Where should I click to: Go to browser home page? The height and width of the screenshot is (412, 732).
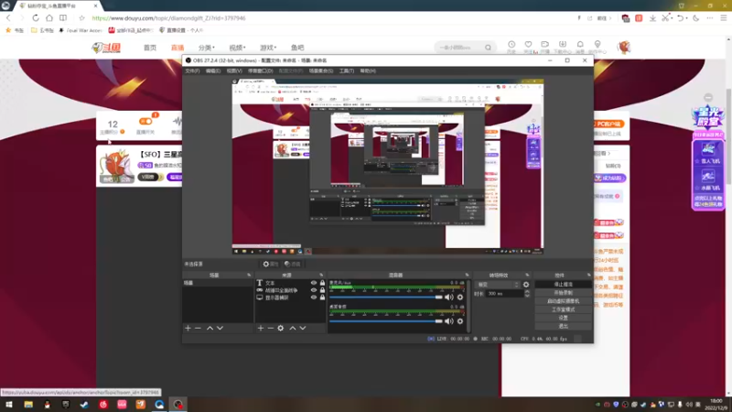pyautogui.click(x=49, y=17)
